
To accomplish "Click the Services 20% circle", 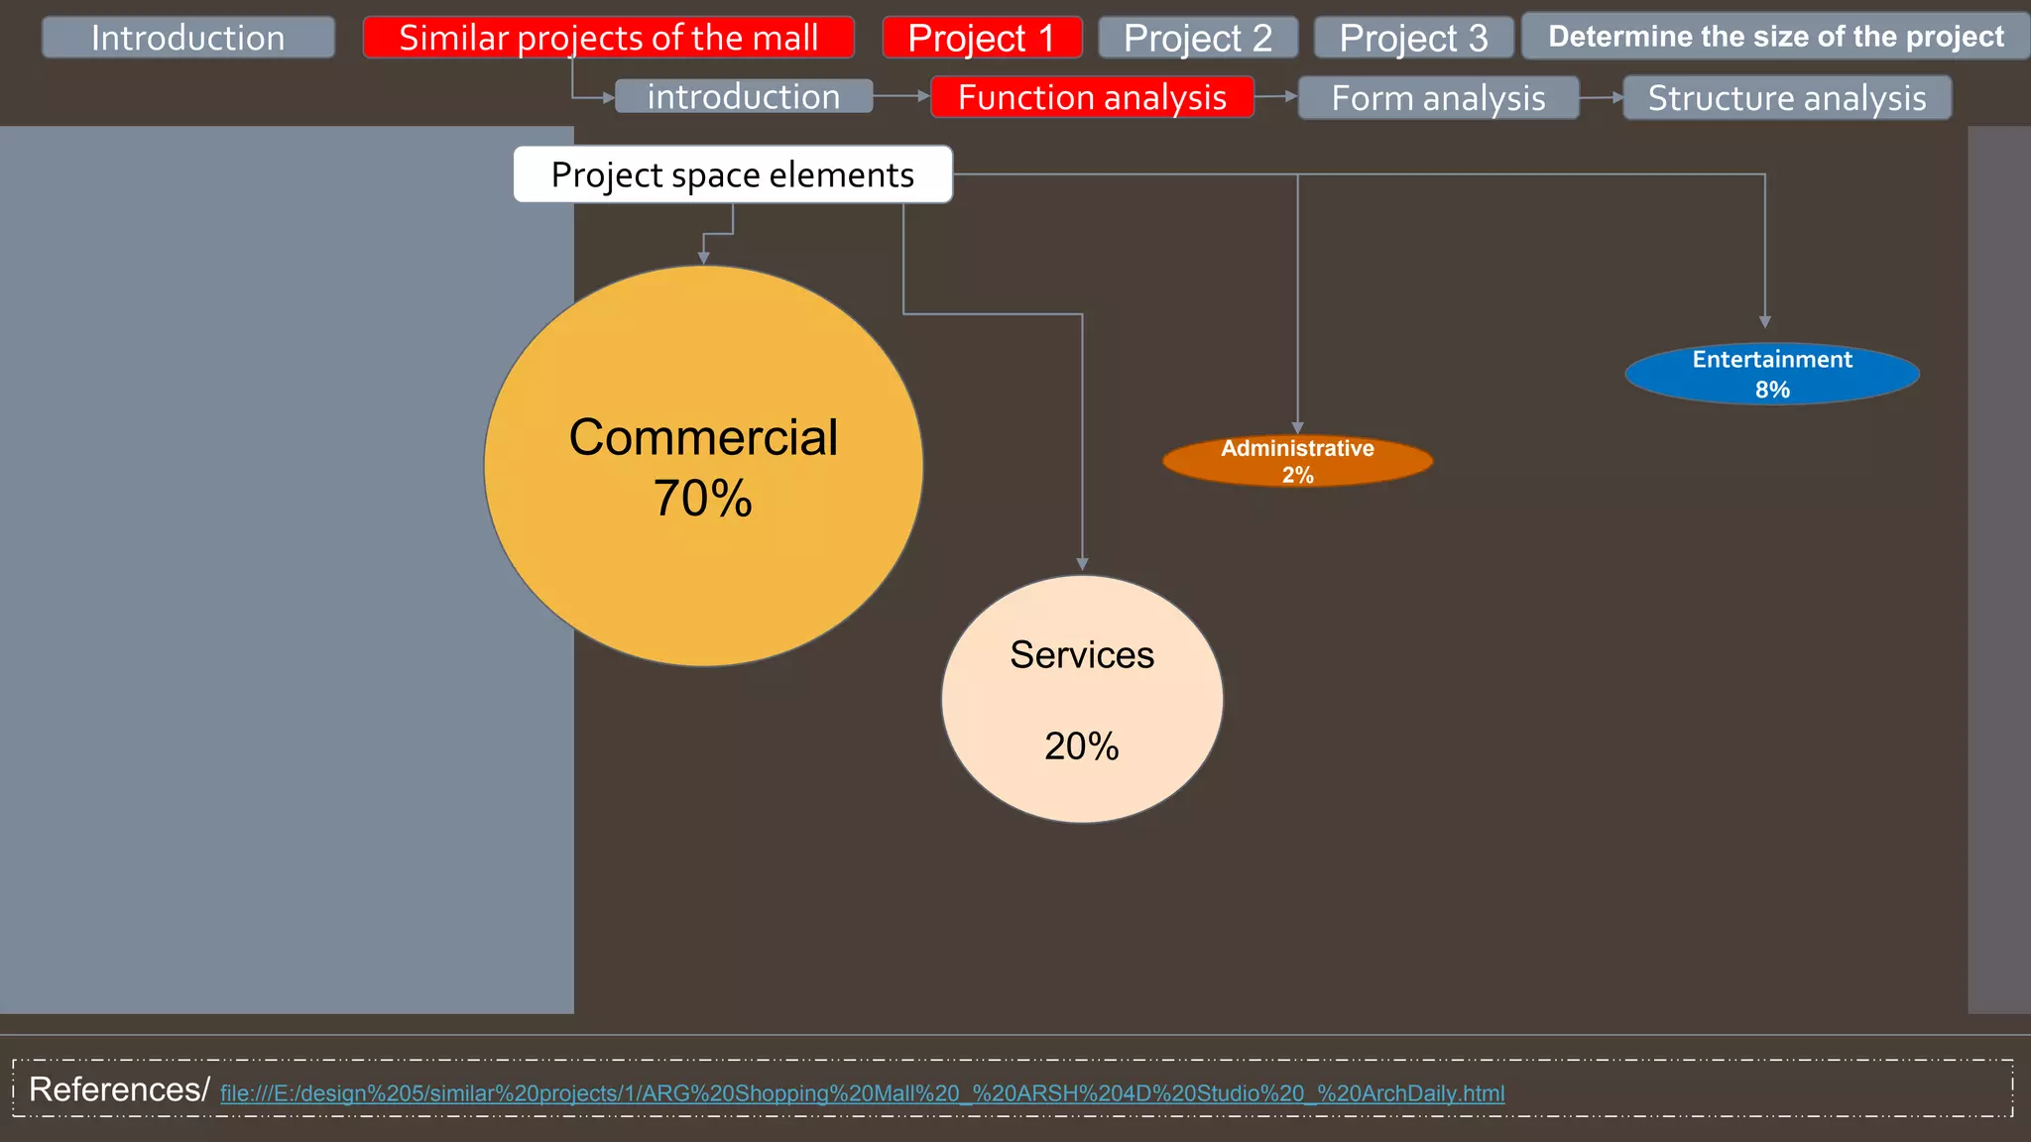I will (1081, 699).
